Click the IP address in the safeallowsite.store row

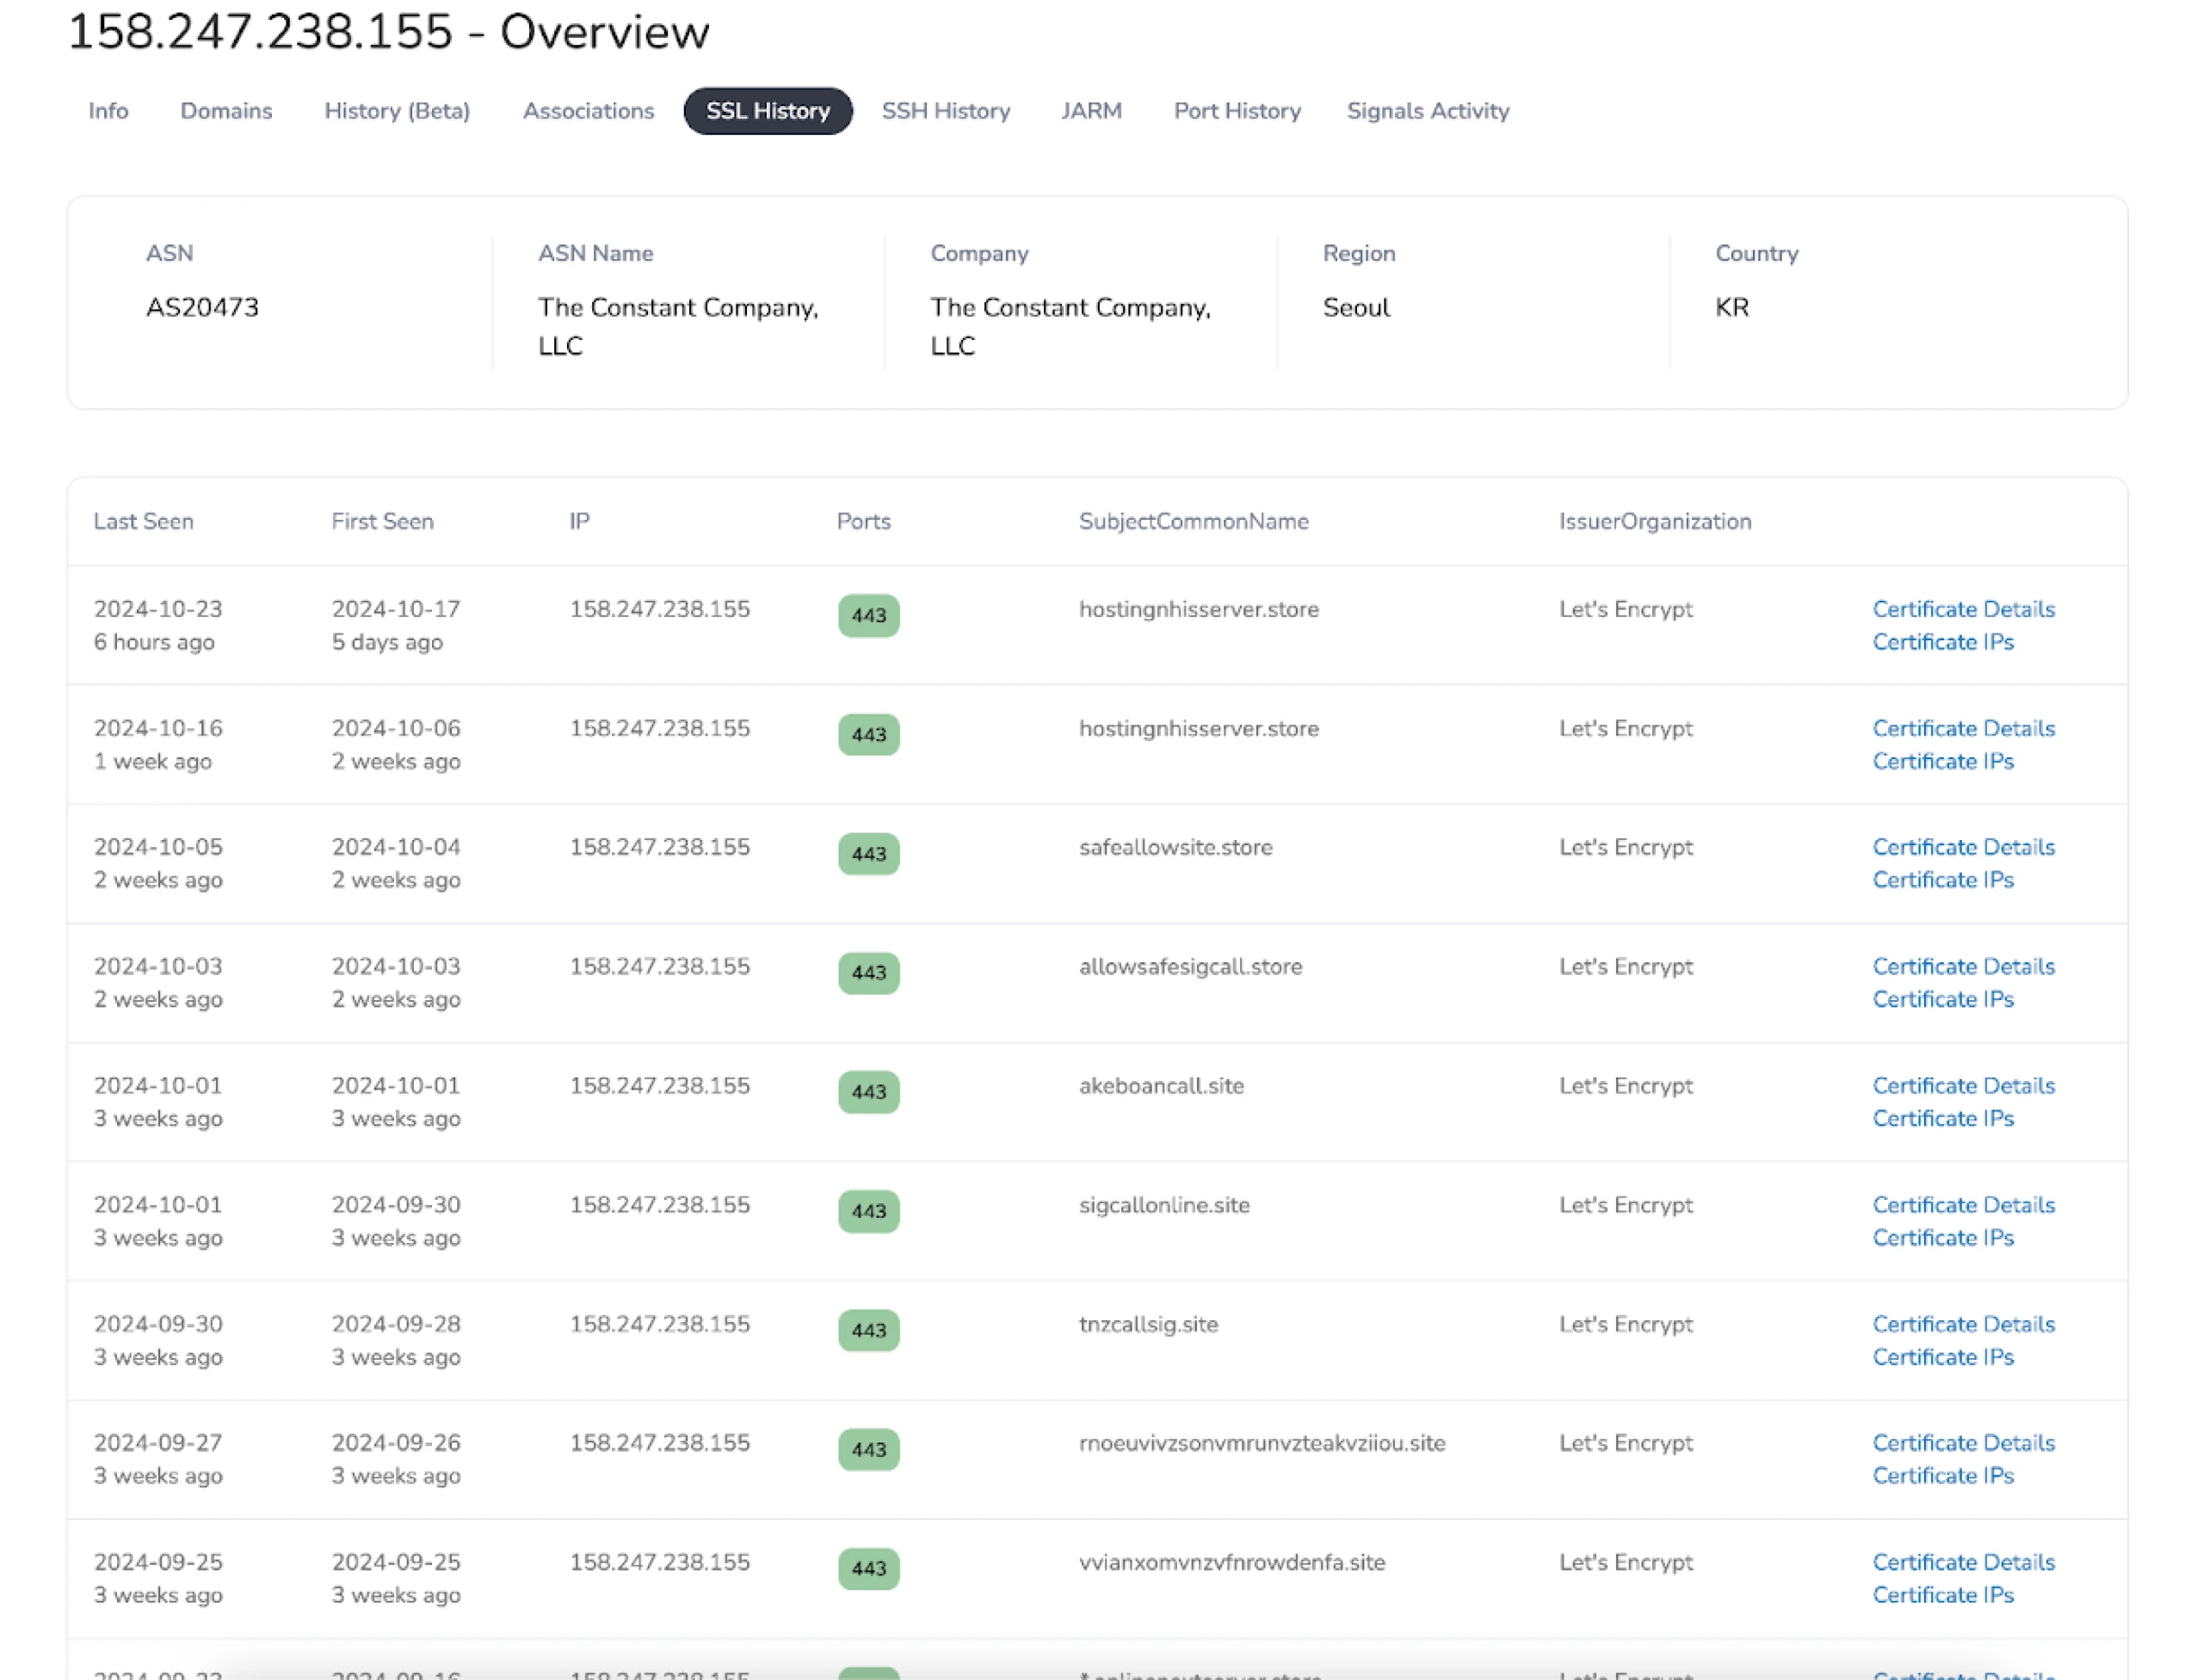(660, 847)
